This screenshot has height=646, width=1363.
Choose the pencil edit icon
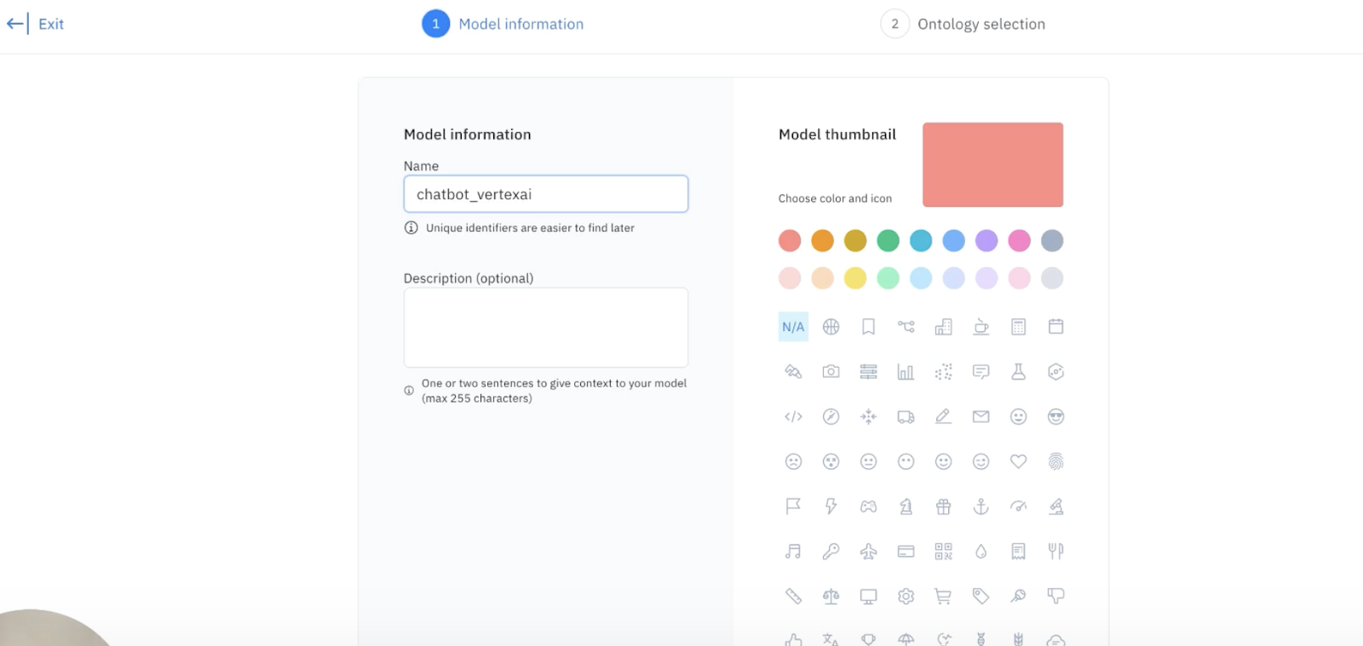944,416
